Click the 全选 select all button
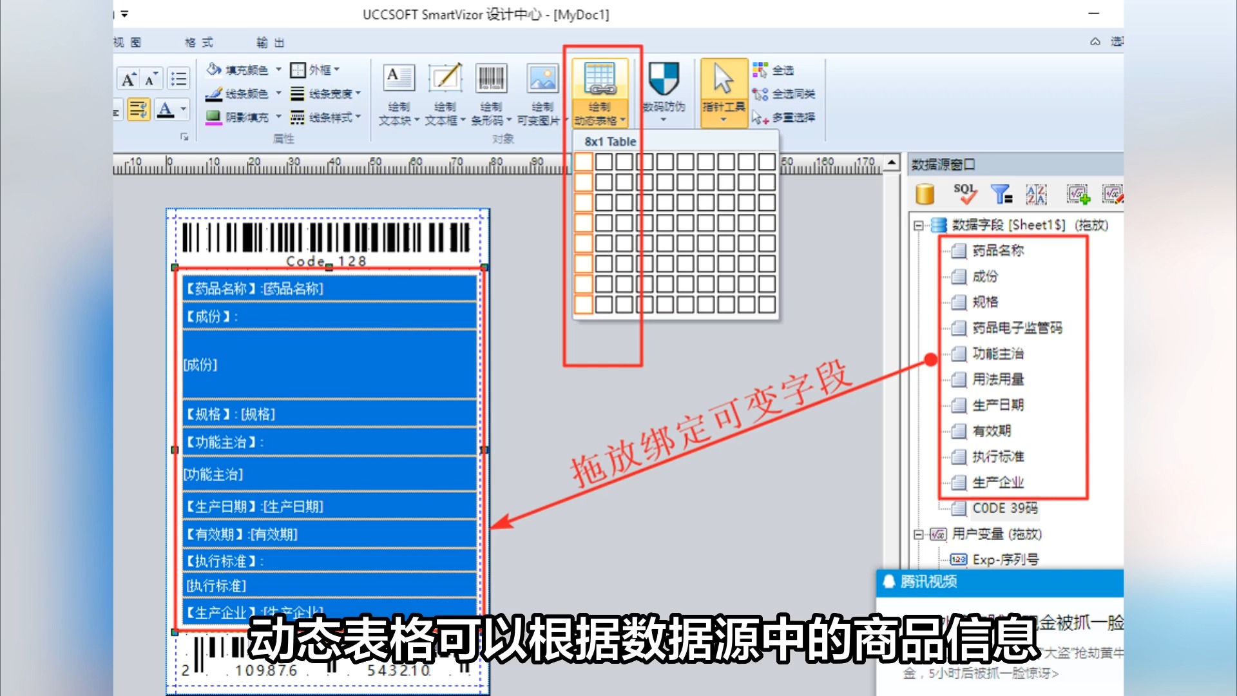This screenshot has width=1237, height=696. point(773,70)
